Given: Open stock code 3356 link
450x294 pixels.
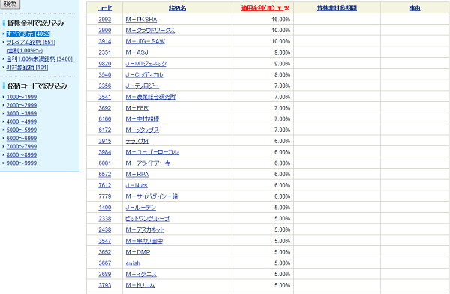Looking at the screenshot, I should click(105, 85).
